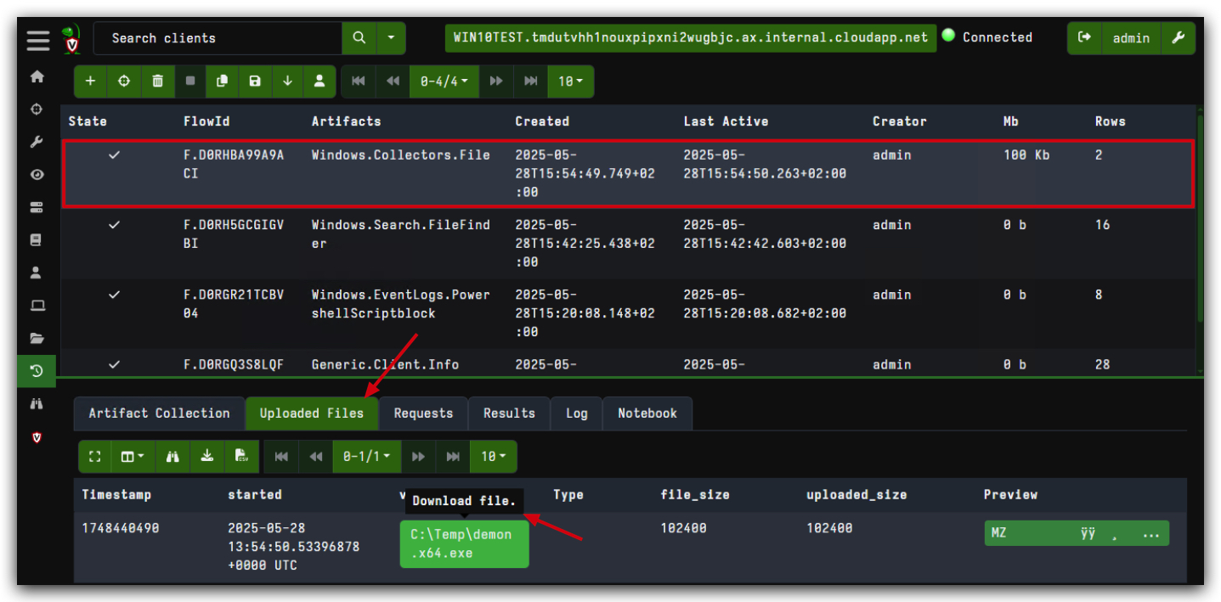Select the Artifact Collection tab
Viewport: 1221px width, 602px height.
(x=159, y=414)
